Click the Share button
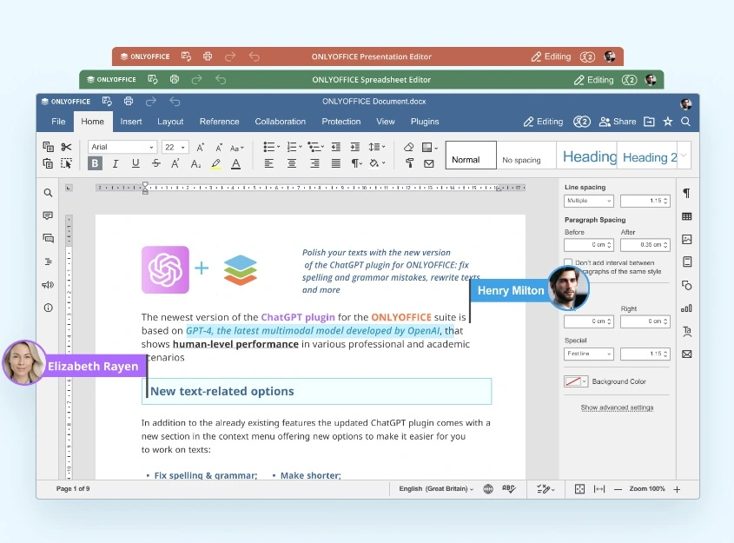This screenshot has width=734, height=543. (618, 122)
